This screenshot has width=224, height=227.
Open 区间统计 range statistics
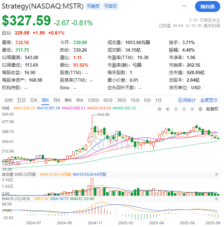click(x=187, y=100)
